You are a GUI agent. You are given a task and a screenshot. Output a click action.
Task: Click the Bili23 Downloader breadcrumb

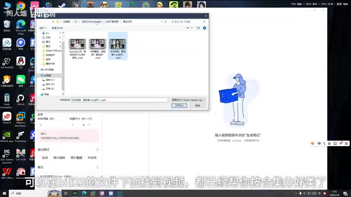coord(92,22)
